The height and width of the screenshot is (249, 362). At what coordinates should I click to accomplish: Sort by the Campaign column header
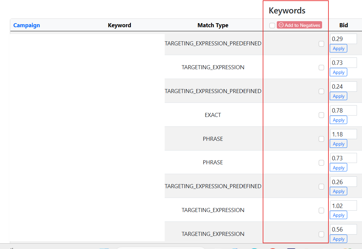pyautogui.click(x=27, y=25)
